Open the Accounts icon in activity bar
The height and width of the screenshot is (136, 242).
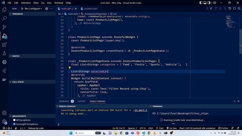click(x=4, y=113)
